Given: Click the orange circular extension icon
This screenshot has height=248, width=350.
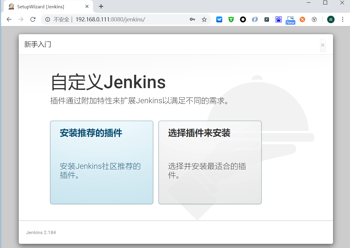Looking at the screenshot, I should tap(302, 19).
